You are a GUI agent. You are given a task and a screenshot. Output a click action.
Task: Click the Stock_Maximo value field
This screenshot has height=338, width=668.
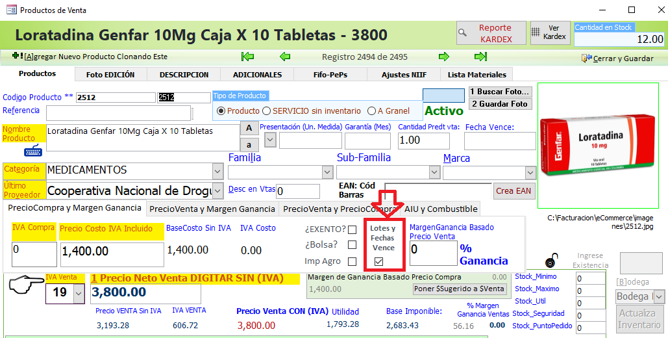click(591, 291)
